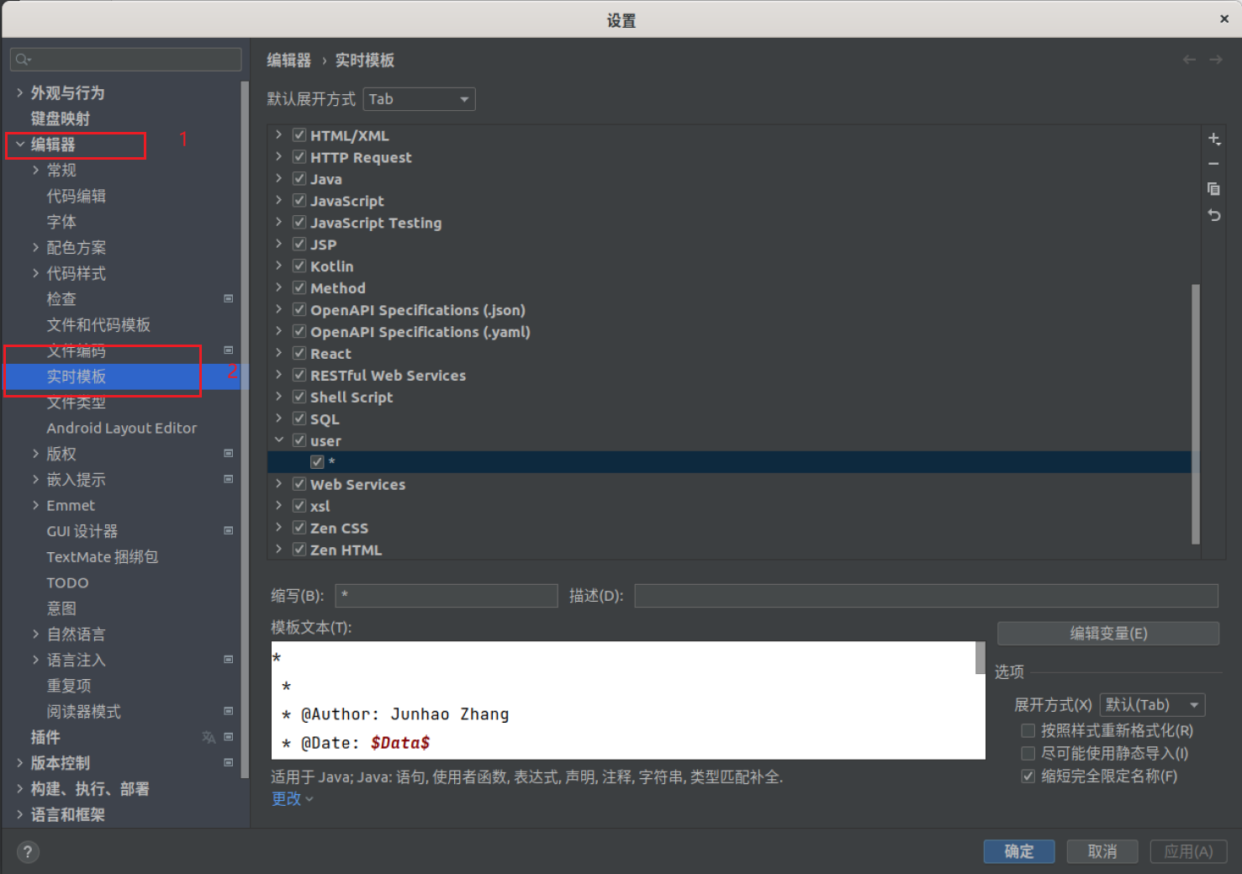Enable 尽可能使用静态导入(I) option
This screenshot has width=1242, height=874.
click(x=1028, y=753)
